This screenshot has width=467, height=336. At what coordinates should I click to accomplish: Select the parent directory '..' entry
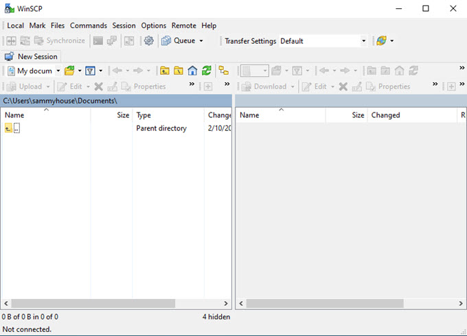coord(12,128)
